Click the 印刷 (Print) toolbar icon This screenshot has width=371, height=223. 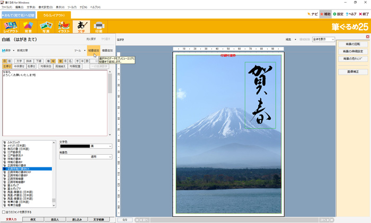[99, 26]
